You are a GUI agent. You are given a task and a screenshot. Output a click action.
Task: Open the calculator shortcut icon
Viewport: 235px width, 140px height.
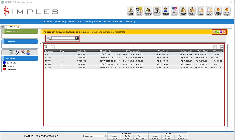click(x=11, y=52)
